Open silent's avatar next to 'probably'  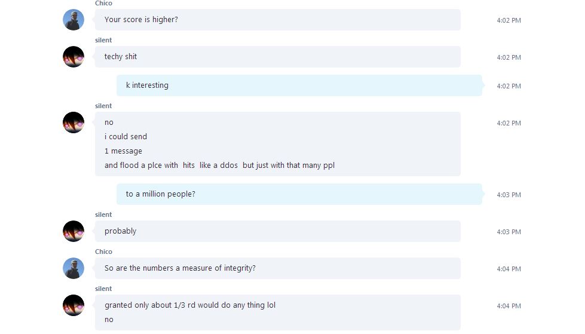[x=73, y=231]
